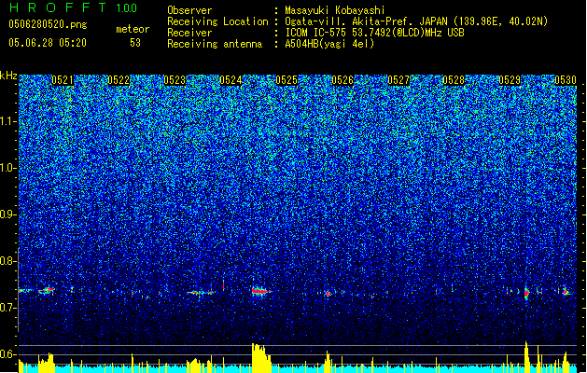
Task: Click the meteor echo just before 0521
Action: coord(47,290)
